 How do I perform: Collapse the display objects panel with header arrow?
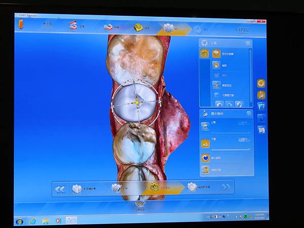249,113
